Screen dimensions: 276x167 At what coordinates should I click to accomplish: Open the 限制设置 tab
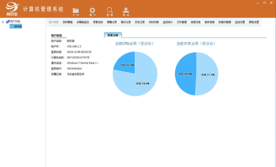click(x=254, y=22)
